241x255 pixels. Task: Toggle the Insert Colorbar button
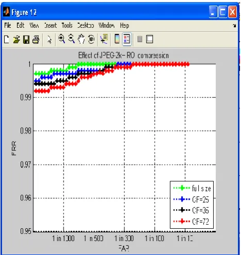[x=117, y=39]
